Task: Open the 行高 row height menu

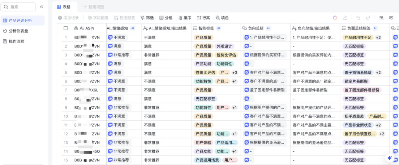Action: (203, 18)
